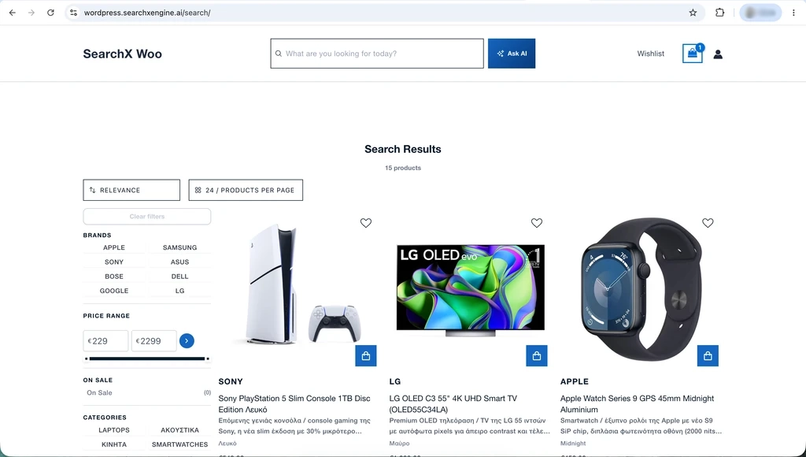
Task: Open the shopping cart icon
Action: tap(693, 54)
